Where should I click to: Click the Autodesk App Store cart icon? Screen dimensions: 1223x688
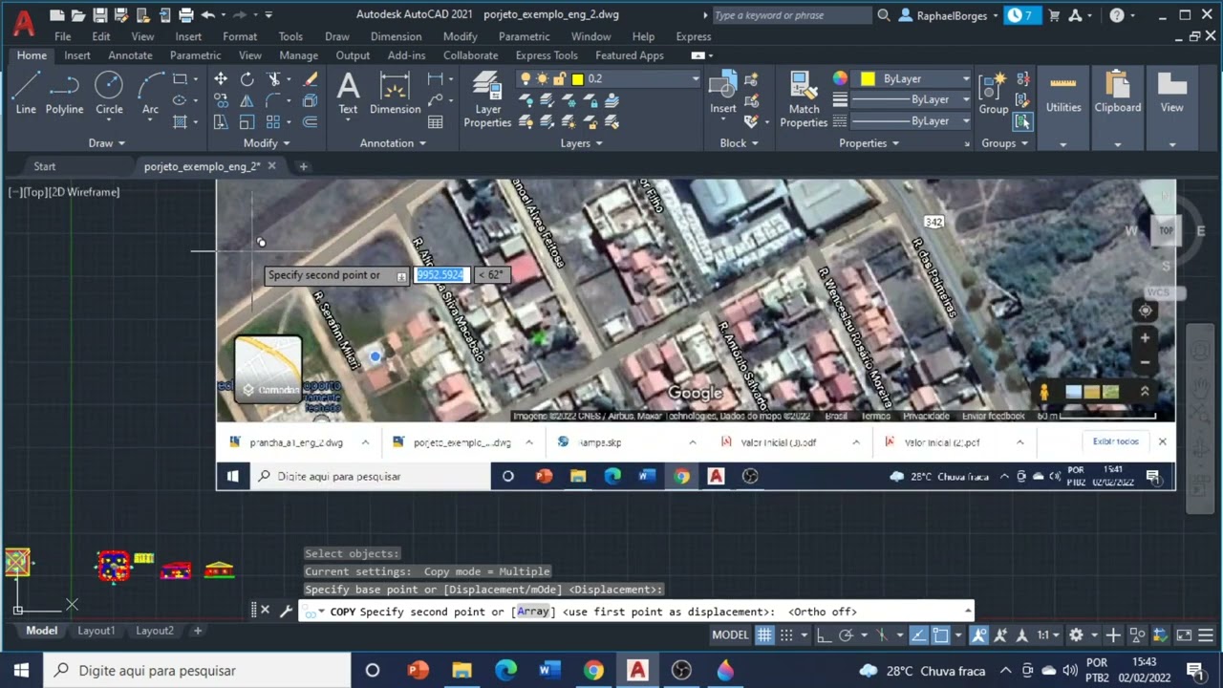(x=1055, y=15)
